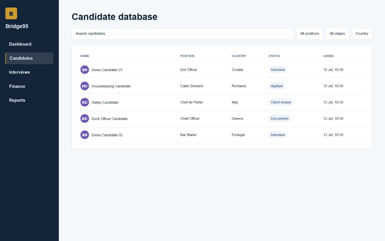Screen dimensions: 385x241
Task: Click the added date in Portugal row
Action: pos(333,135)
